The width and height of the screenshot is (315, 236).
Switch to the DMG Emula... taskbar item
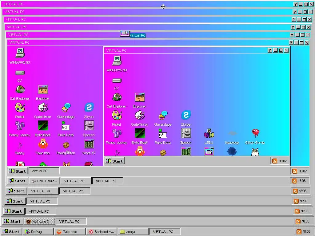[44, 181]
